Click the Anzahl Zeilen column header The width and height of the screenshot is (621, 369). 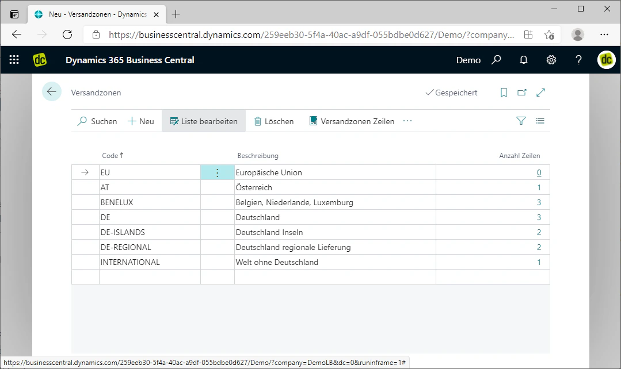point(519,155)
